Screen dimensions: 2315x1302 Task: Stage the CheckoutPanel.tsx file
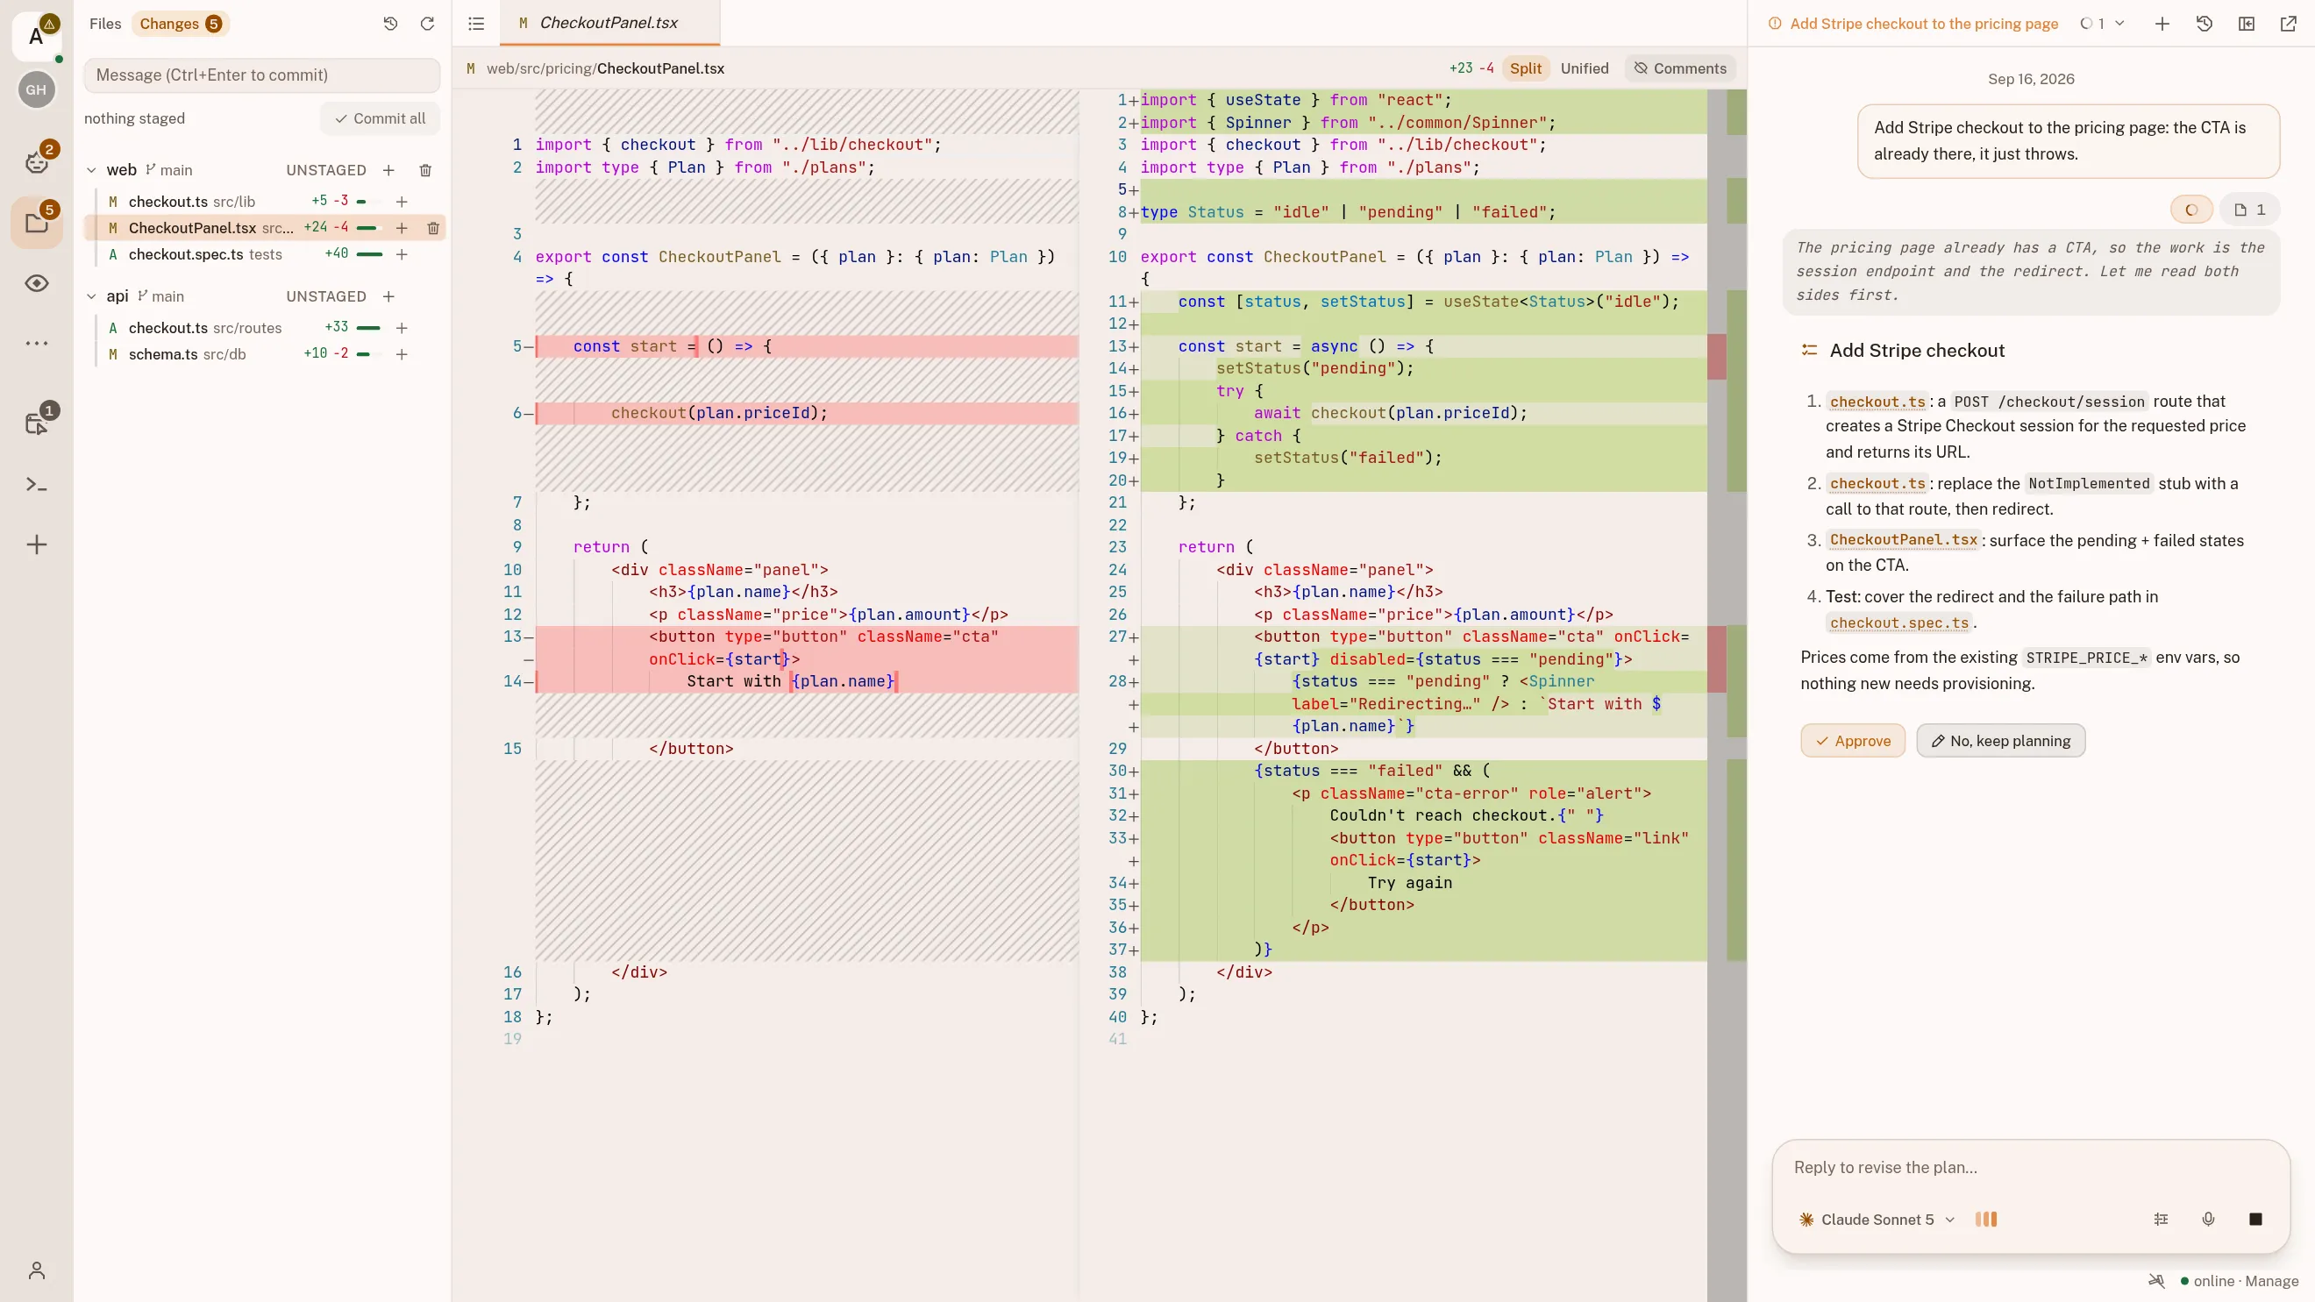point(402,228)
